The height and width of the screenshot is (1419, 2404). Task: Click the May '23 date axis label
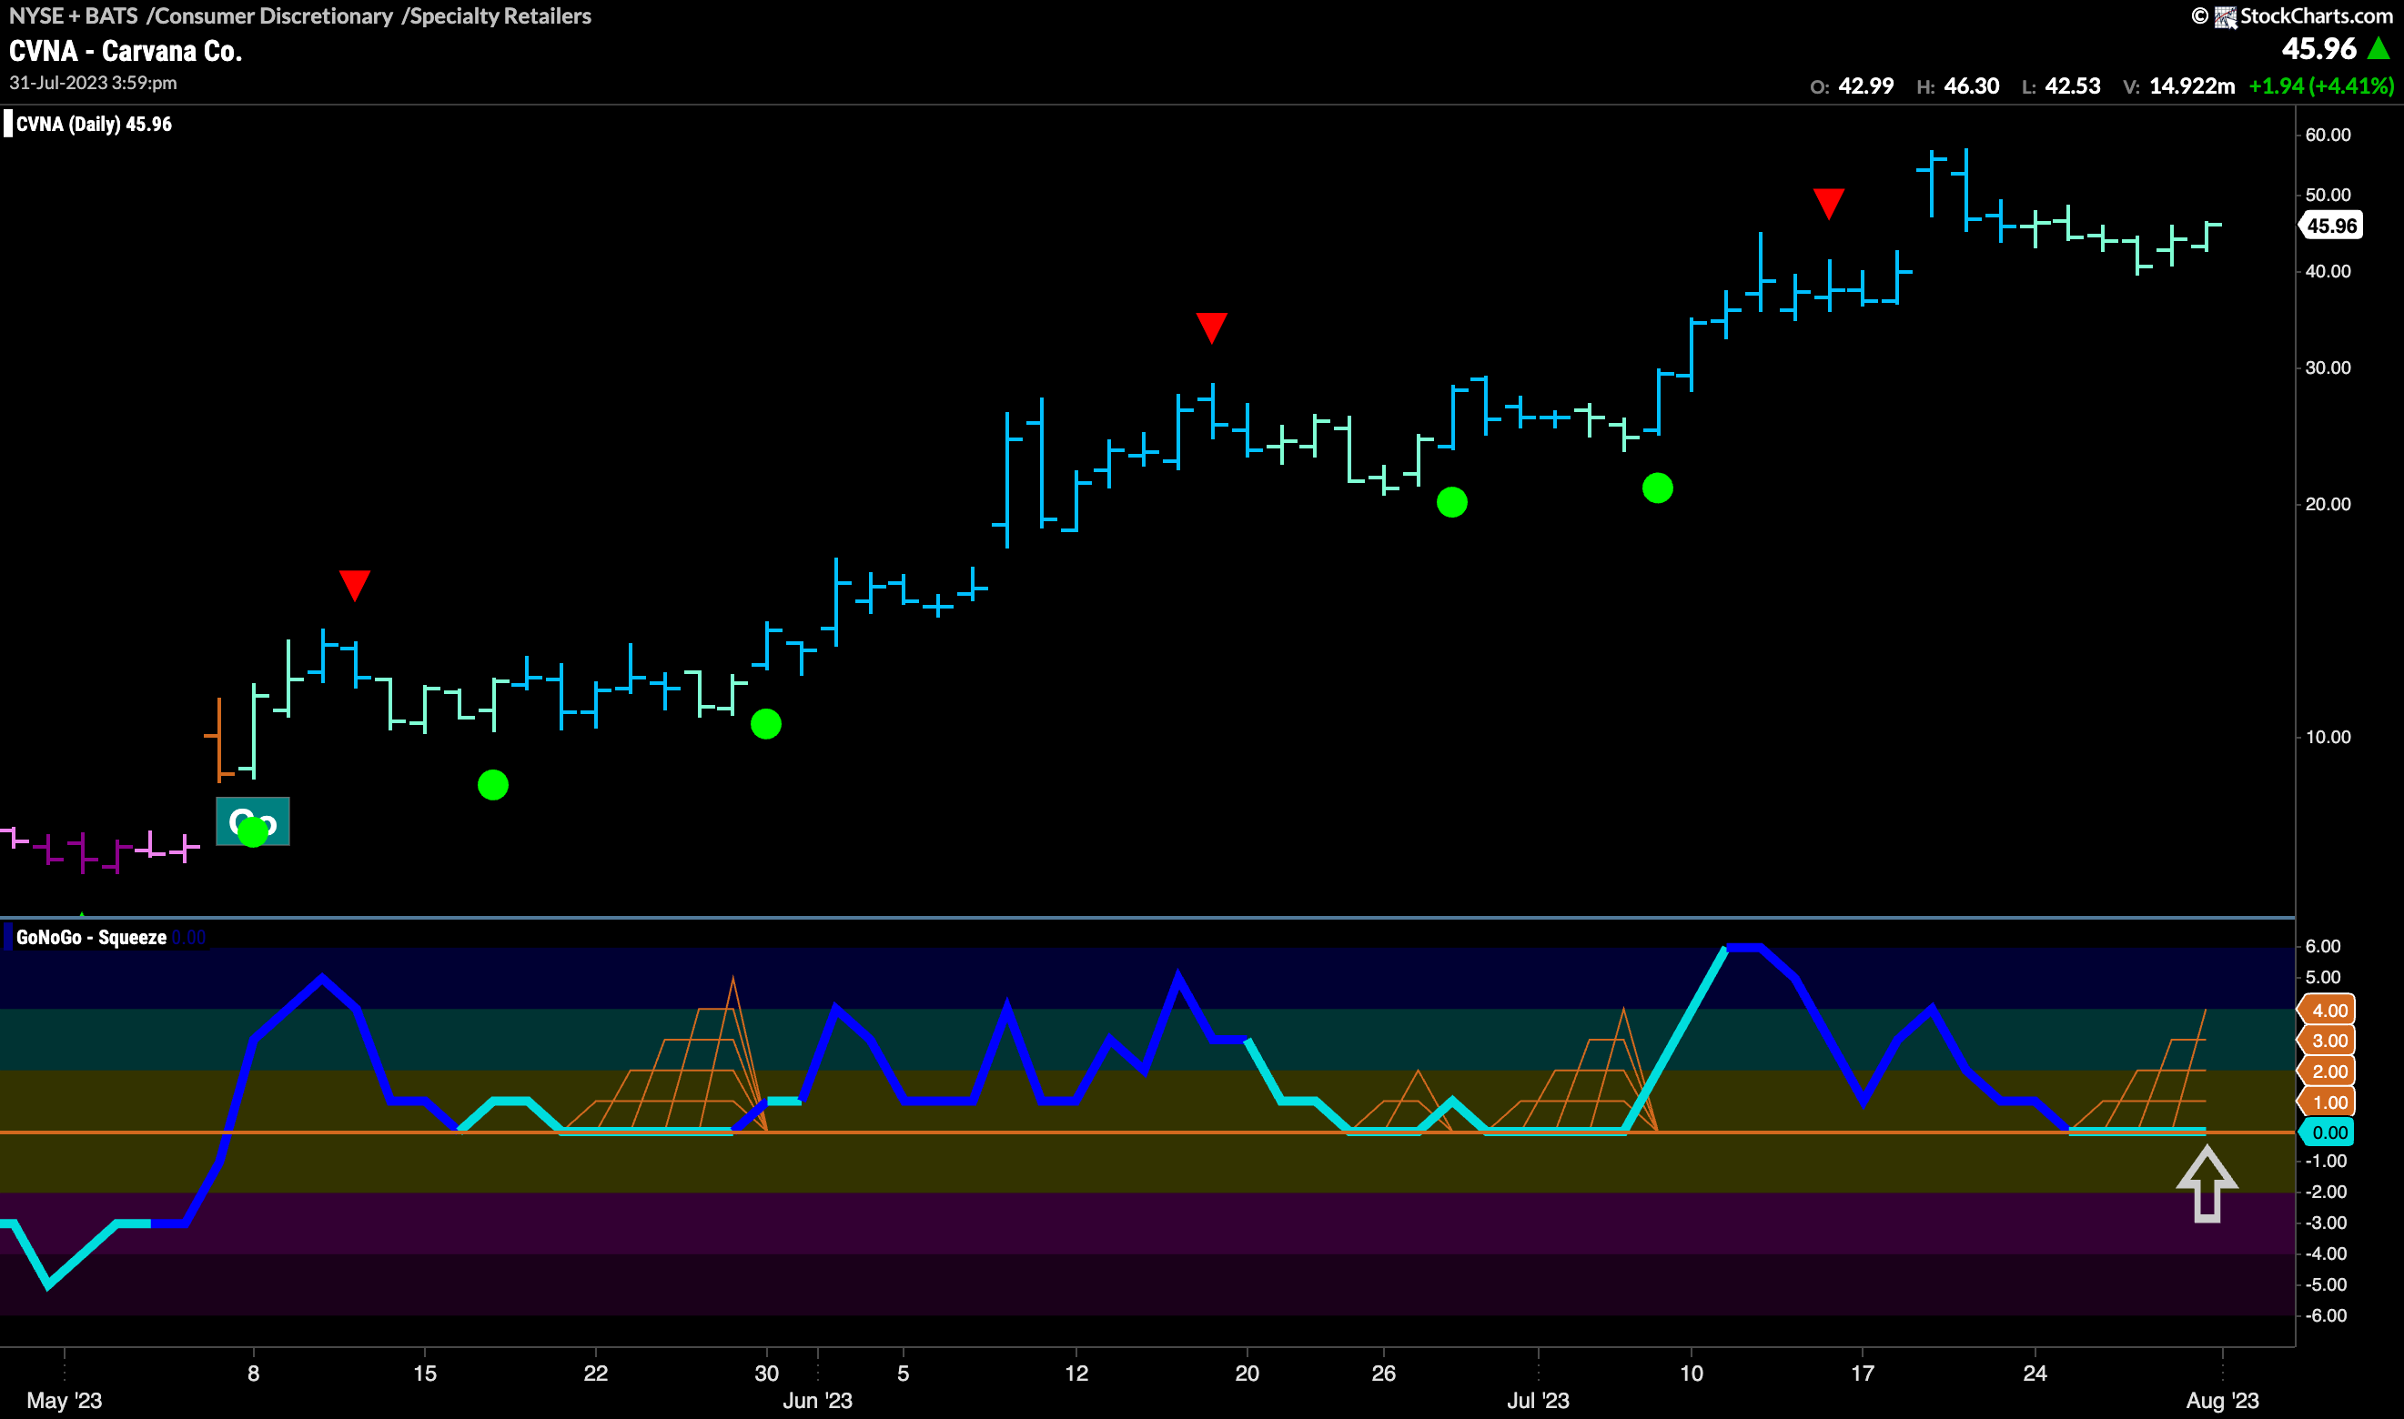tap(64, 1400)
